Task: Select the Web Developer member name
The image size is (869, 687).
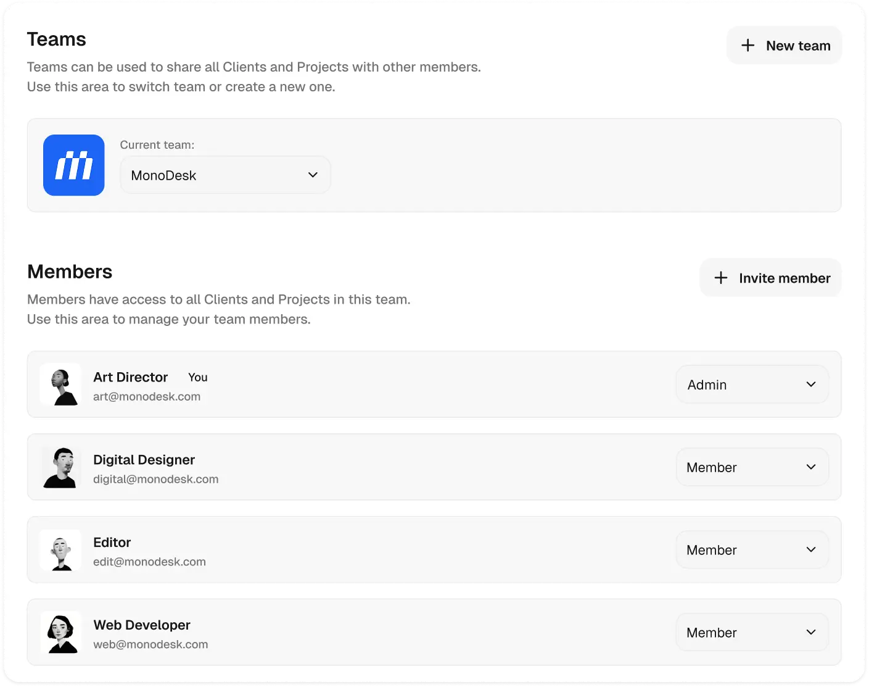Action: click(142, 625)
